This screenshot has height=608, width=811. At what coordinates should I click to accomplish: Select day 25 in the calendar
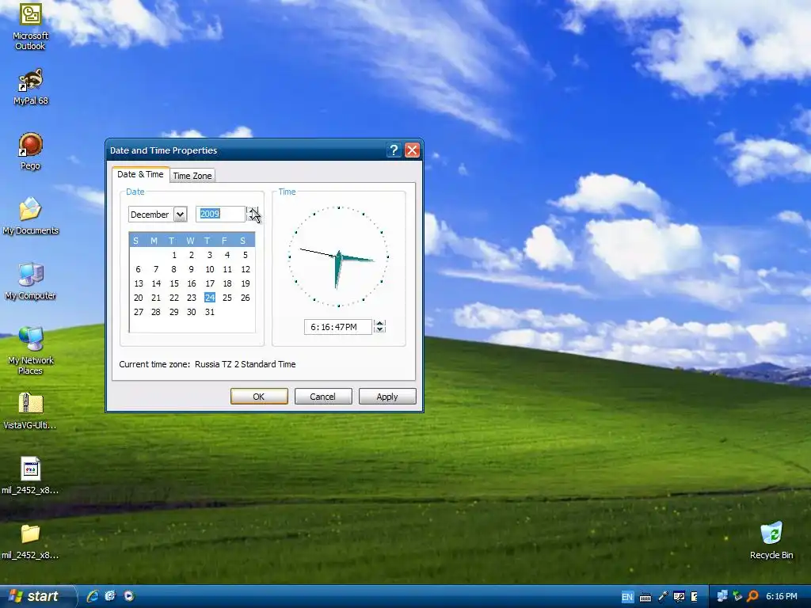[x=227, y=298]
